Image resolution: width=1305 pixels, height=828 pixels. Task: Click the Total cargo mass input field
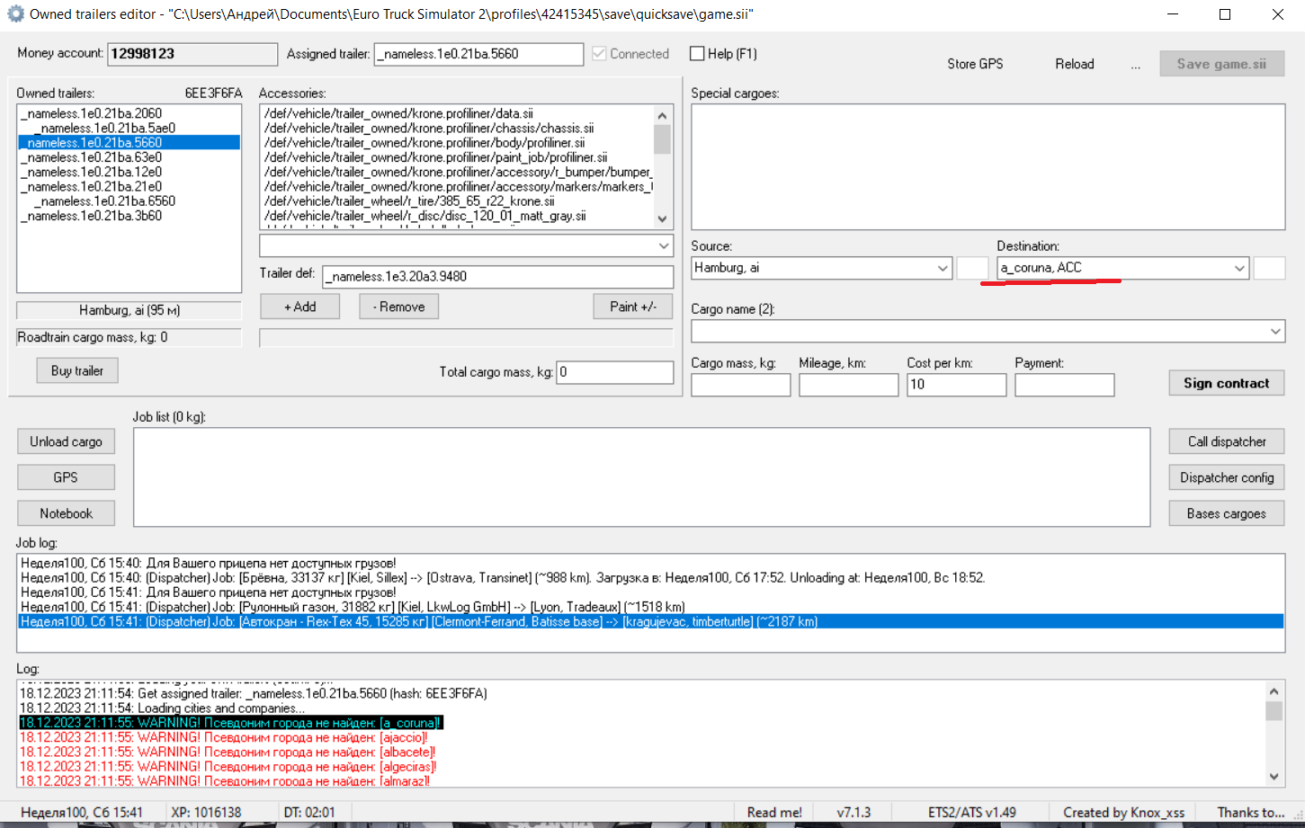click(x=615, y=372)
